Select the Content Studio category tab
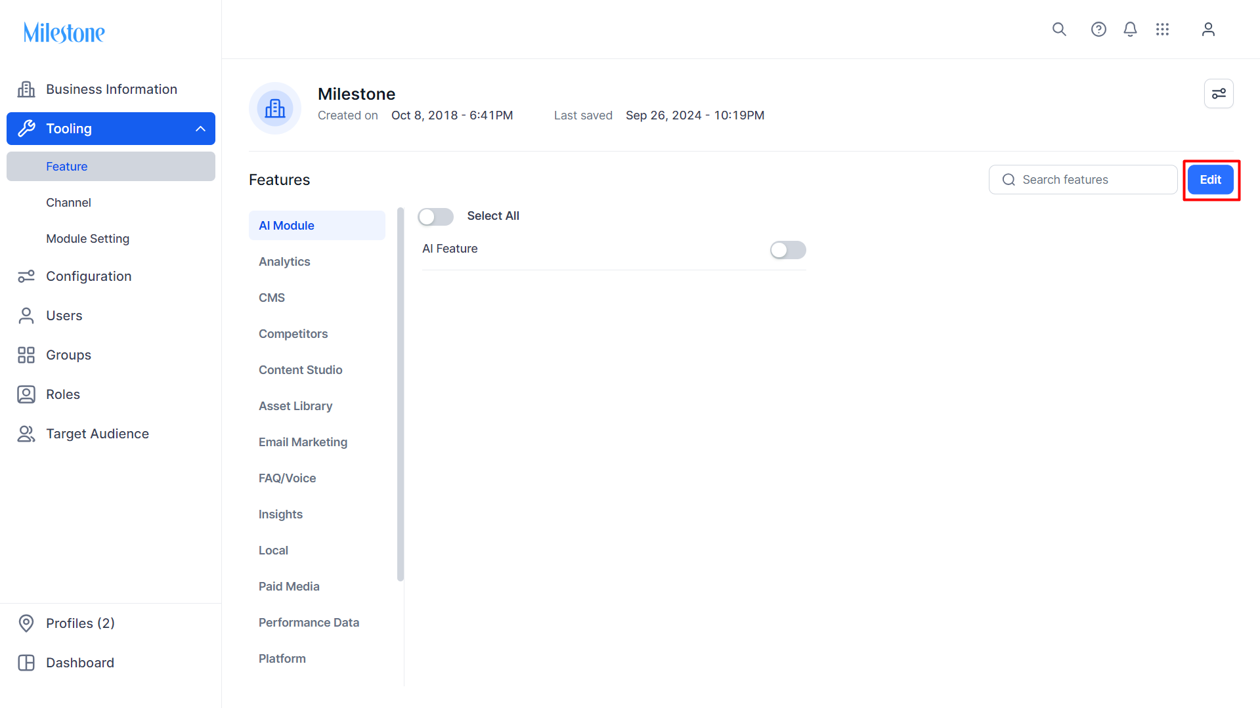The height and width of the screenshot is (708, 1260). [x=317, y=370]
